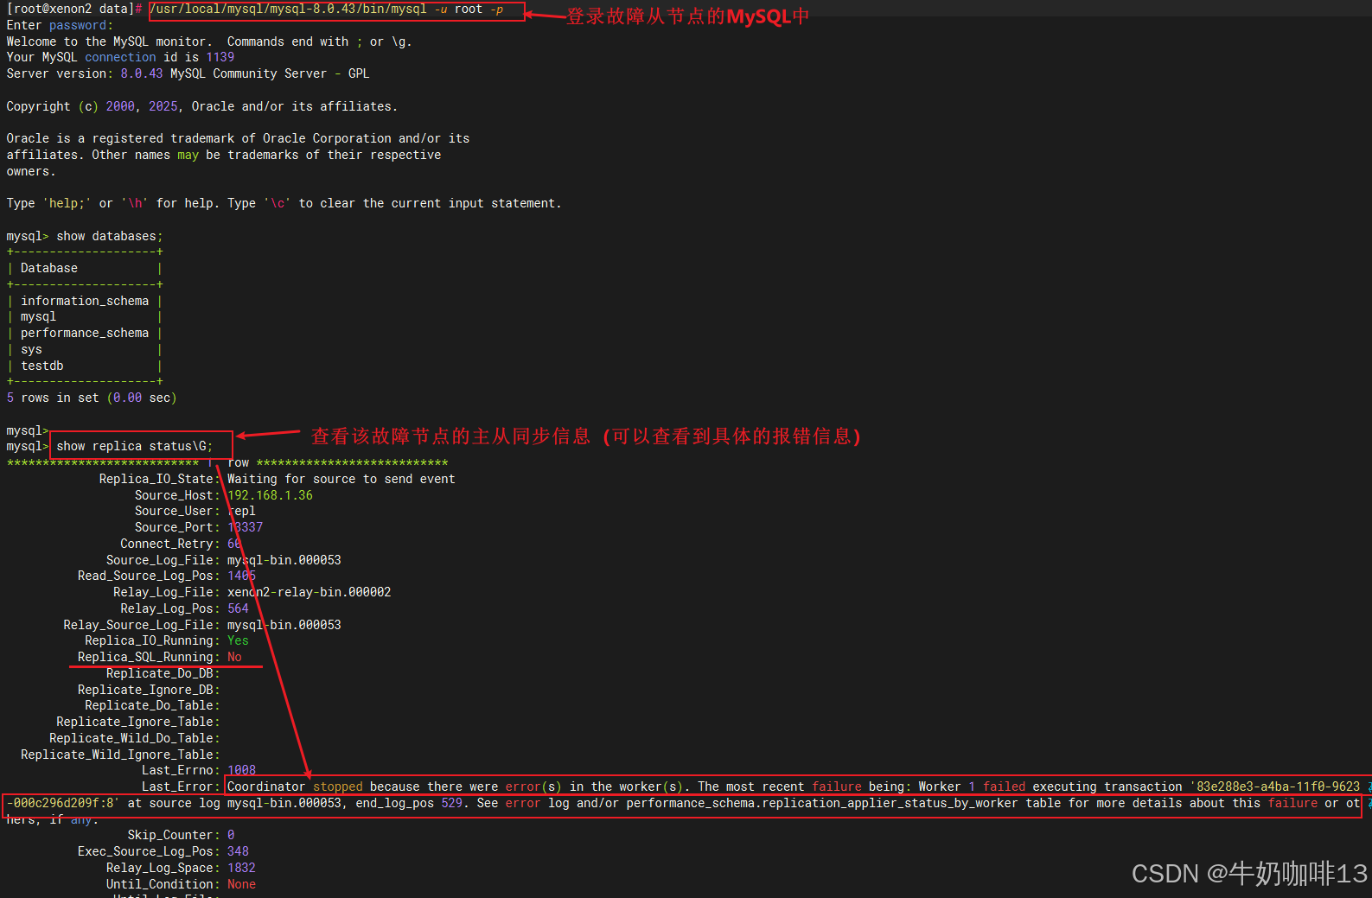The width and height of the screenshot is (1372, 898).
Task: Select the Source_User label
Action: (x=177, y=511)
